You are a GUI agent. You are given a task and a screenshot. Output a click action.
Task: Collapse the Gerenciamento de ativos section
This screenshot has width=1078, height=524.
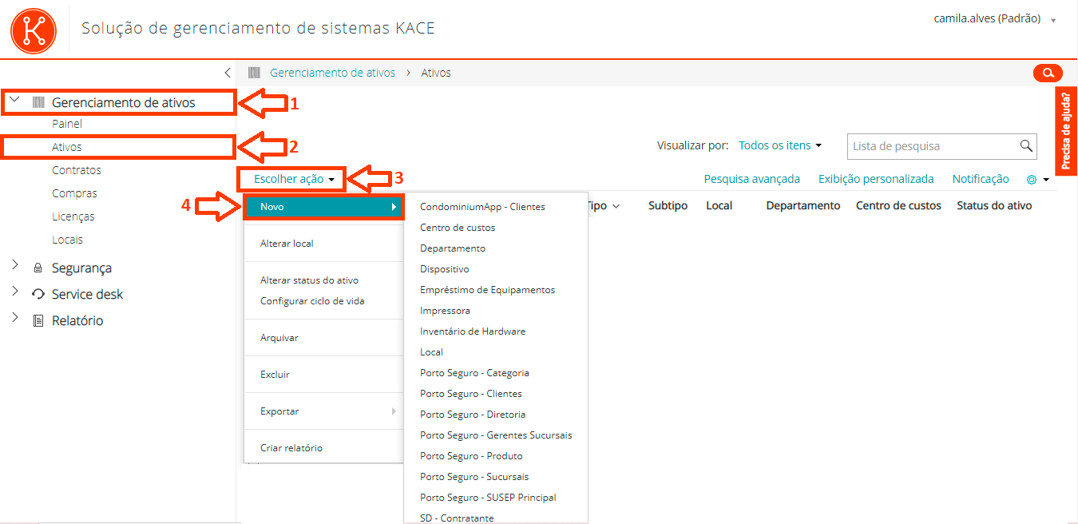14,101
